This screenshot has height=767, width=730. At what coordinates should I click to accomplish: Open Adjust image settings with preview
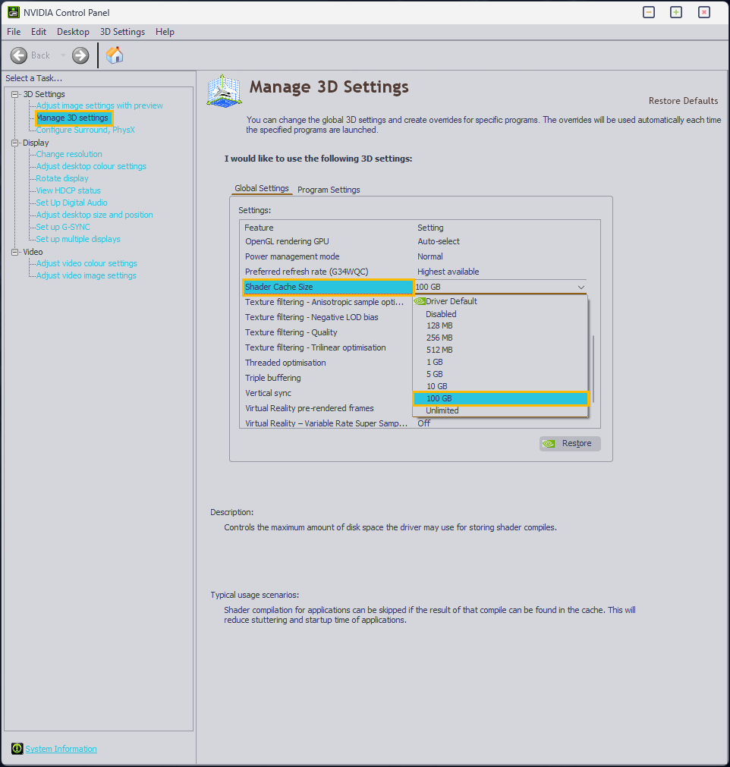click(x=99, y=105)
